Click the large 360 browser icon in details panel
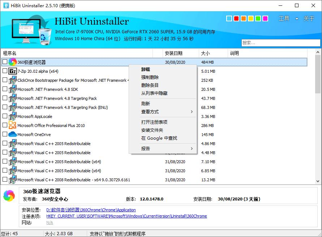 (x=9, y=196)
